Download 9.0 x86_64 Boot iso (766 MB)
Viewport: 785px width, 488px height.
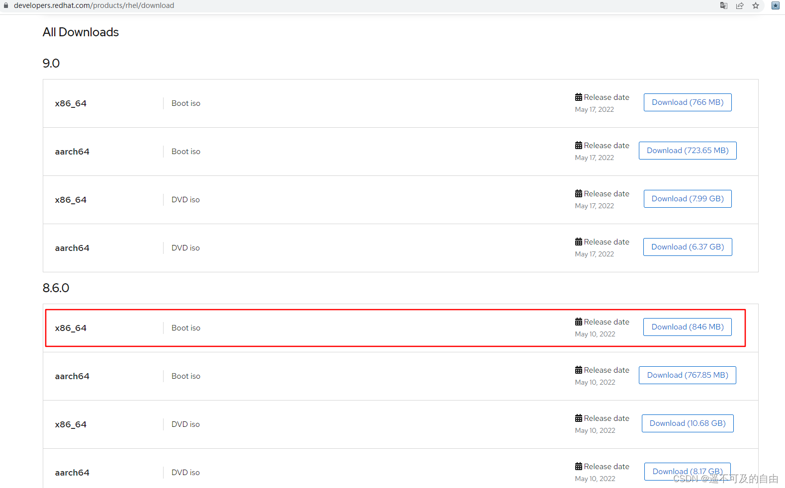pos(688,102)
